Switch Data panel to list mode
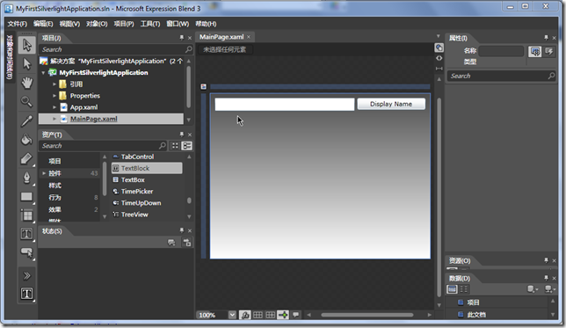 (x=452, y=289)
